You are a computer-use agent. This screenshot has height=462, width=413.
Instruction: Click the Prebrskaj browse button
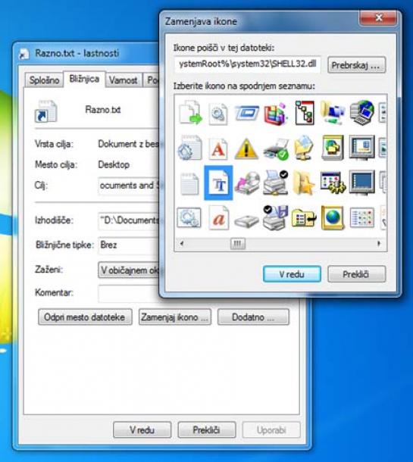click(356, 65)
